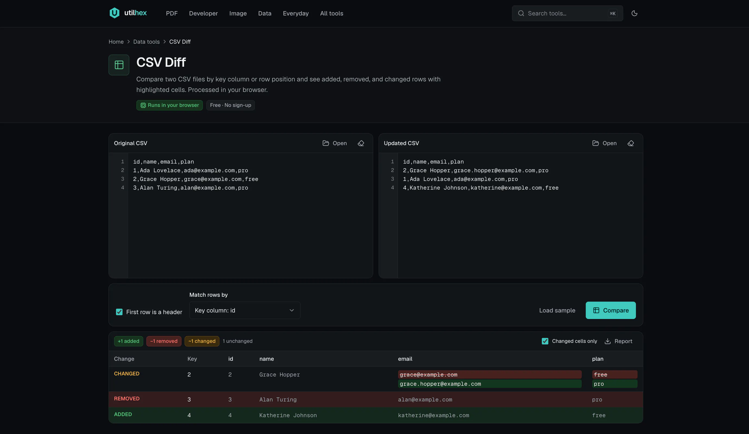Open the Developer menu

click(x=203, y=13)
